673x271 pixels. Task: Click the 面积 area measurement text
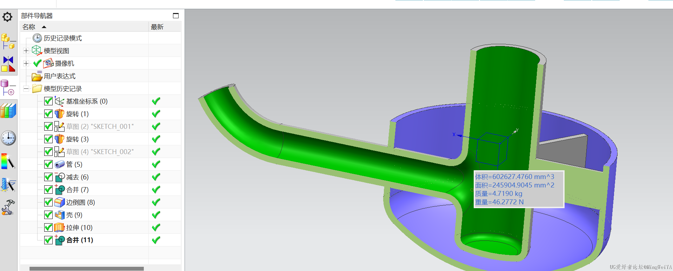[x=514, y=185]
